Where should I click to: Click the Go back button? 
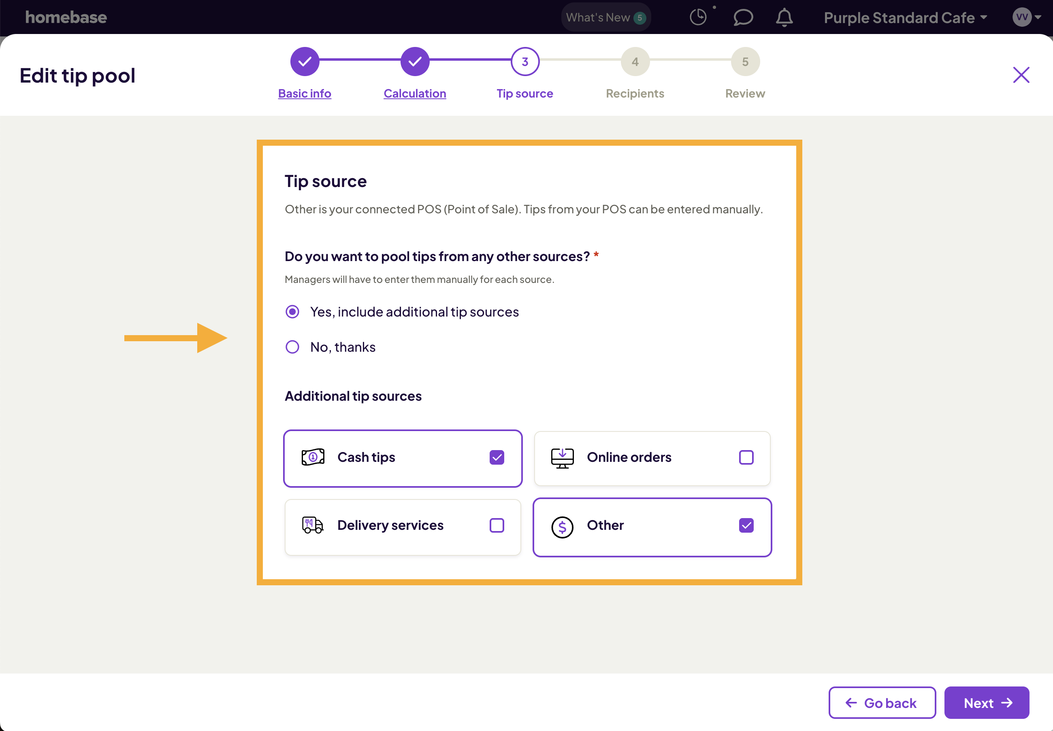coord(881,702)
